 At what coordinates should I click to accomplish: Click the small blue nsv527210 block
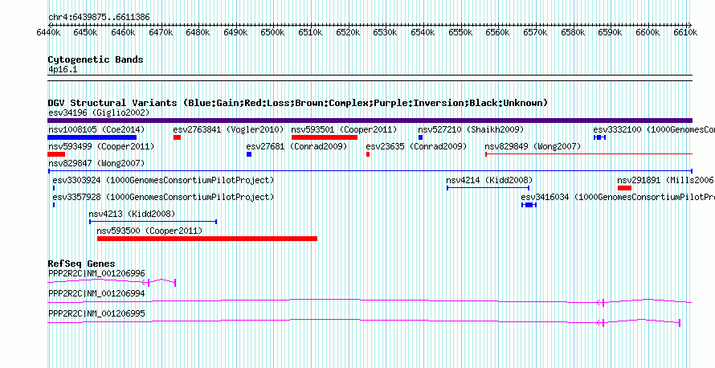[420, 137]
